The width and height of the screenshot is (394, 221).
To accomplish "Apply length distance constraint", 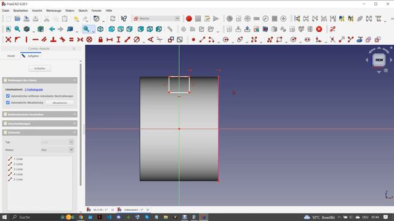I will 127,39.
